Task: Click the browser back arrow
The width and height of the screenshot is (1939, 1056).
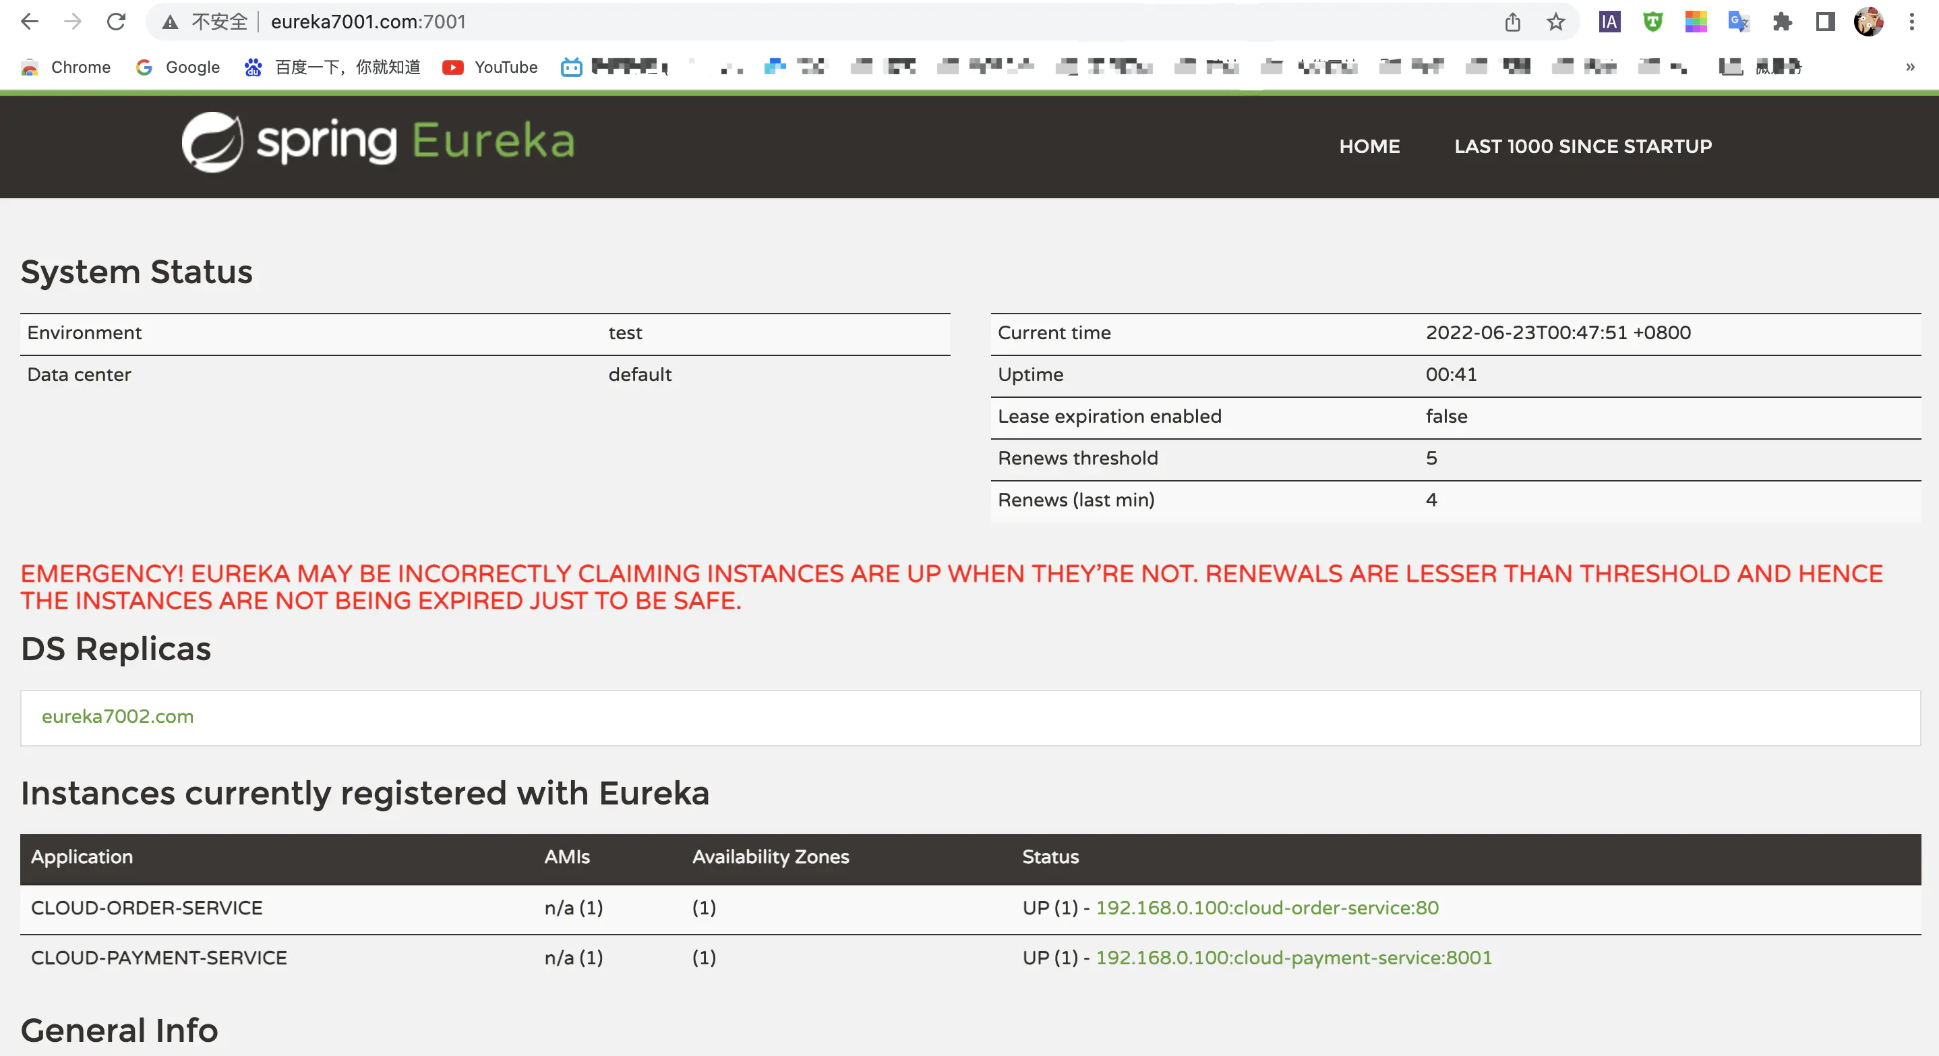Action: pos(30,22)
